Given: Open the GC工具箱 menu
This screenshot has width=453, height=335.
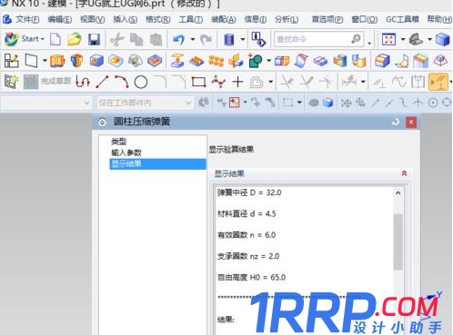Looking at the screenshot, I should coord(402,19).
